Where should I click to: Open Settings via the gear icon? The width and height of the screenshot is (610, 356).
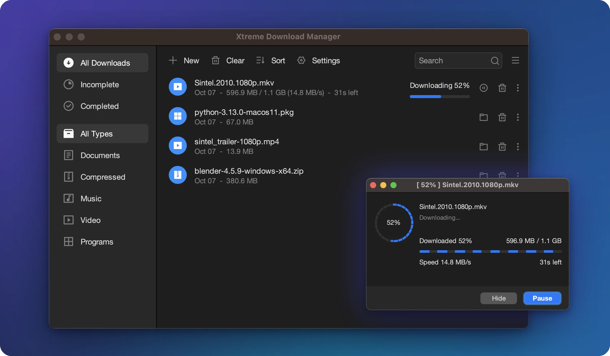pyautogui.click(x=301, y=61)
